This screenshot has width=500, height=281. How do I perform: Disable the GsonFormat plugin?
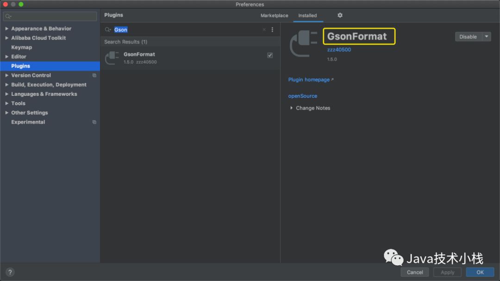coord(468,37)
